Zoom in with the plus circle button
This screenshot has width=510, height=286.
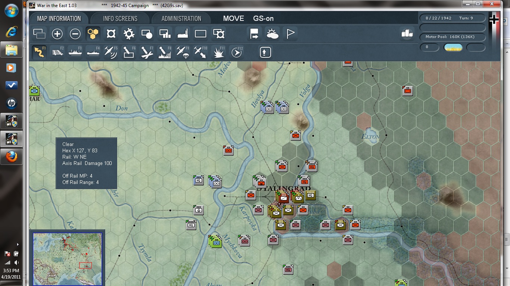(57, 34)
